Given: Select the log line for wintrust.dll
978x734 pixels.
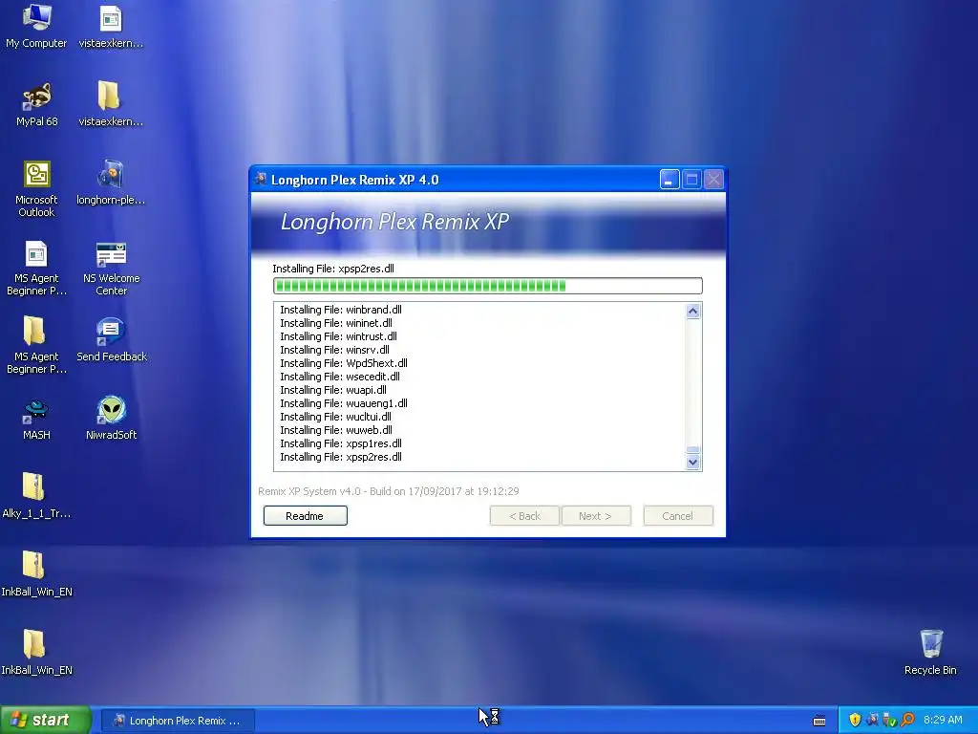Looking at the screenshot, I should [338, 336].
